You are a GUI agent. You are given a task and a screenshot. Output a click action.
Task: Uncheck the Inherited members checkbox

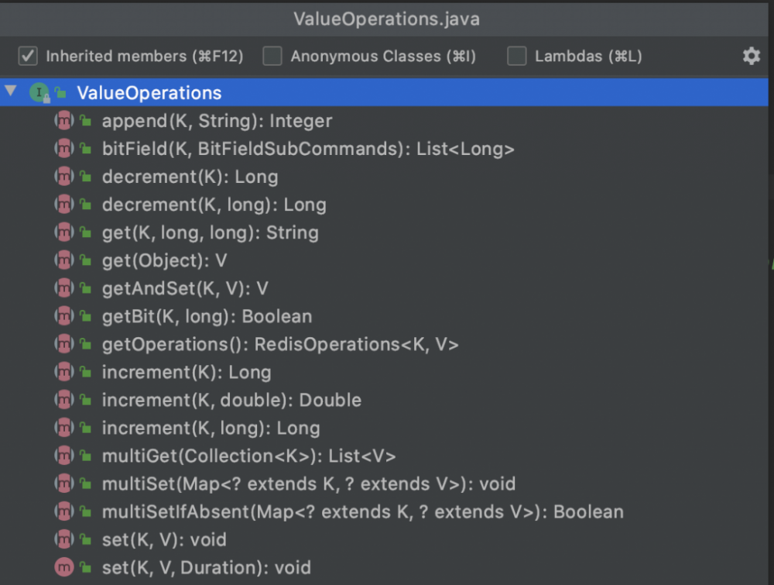coord(27,55)
